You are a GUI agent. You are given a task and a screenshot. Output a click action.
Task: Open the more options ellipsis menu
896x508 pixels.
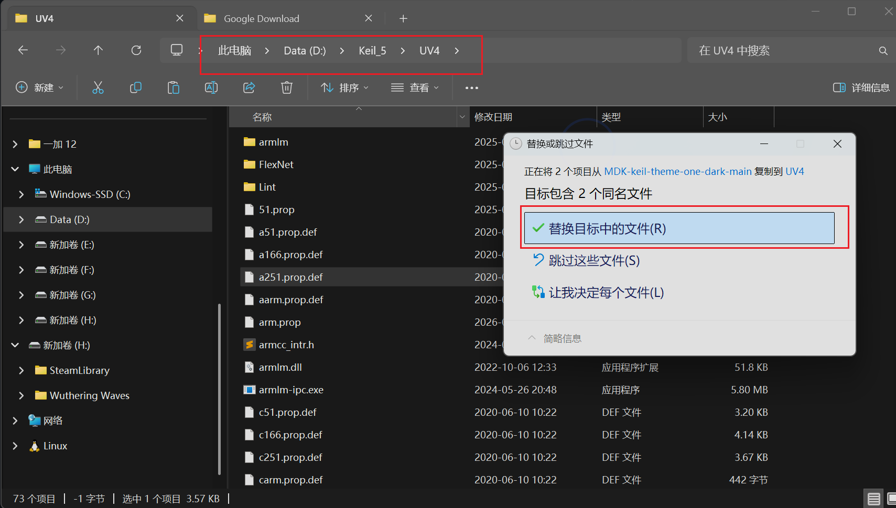(x=472, y=88)
